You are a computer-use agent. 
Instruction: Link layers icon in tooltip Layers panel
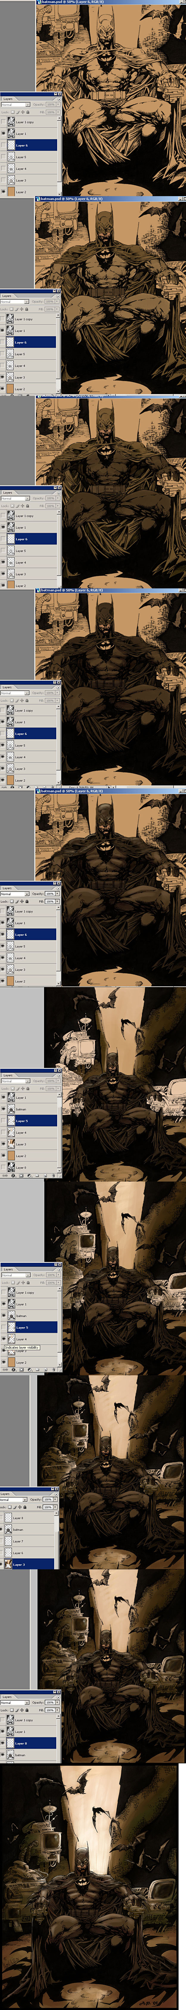pos(5,1369)
